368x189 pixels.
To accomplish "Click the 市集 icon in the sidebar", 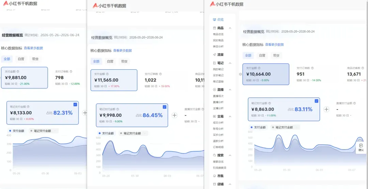I will (x=214, y=176).
